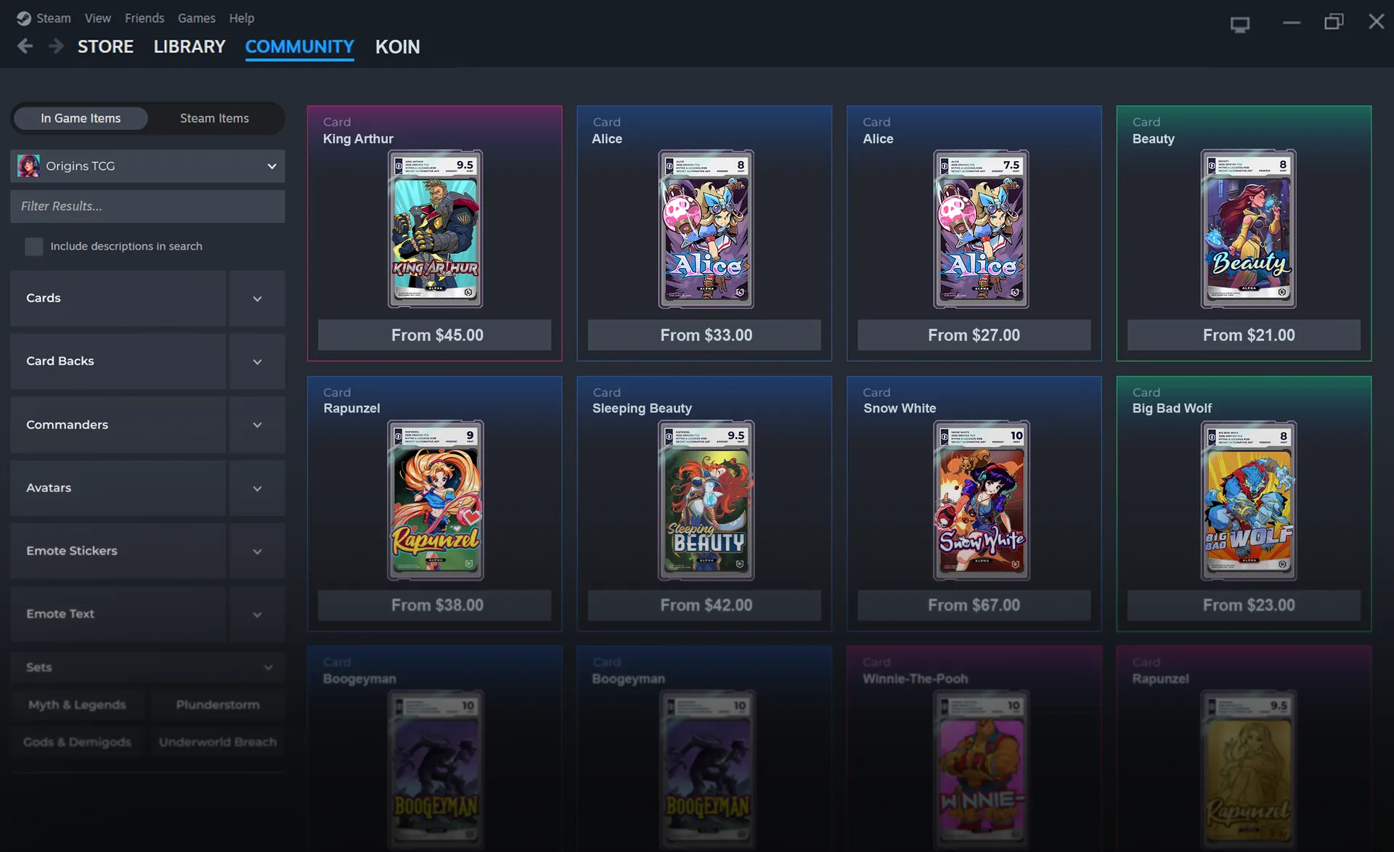The width and height of the screenshot is (1394, 852).
Task: Click the Filter Results search field
Action: (x=147, y=206)
